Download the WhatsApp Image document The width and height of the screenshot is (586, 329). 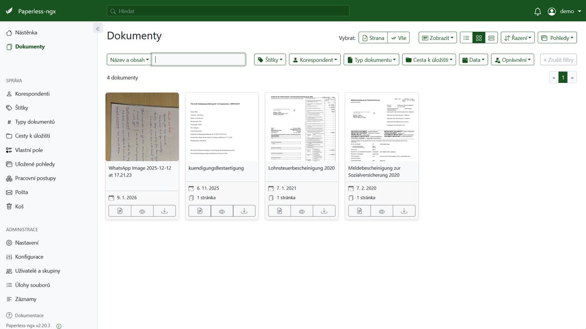tap(165, 211)
